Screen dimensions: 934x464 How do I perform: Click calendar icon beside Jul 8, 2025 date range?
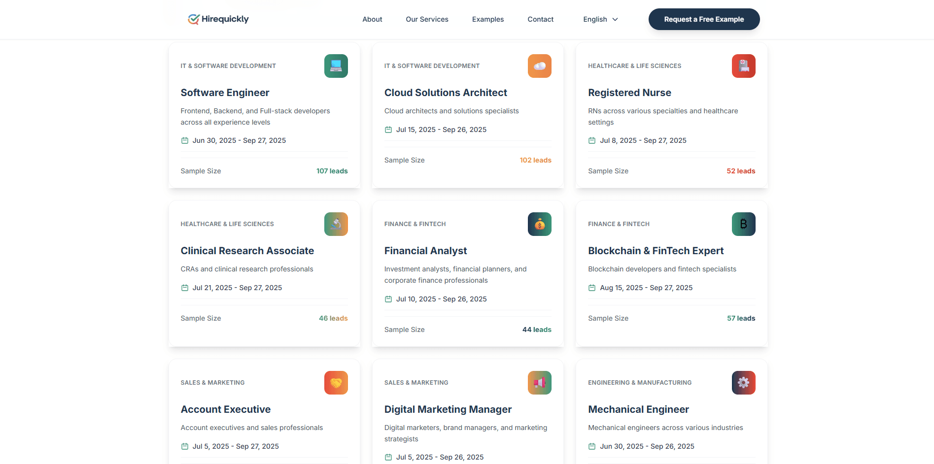pyautogui.click(x=592, y=140)
